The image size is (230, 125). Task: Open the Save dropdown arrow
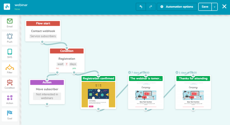tap(214, 7)
